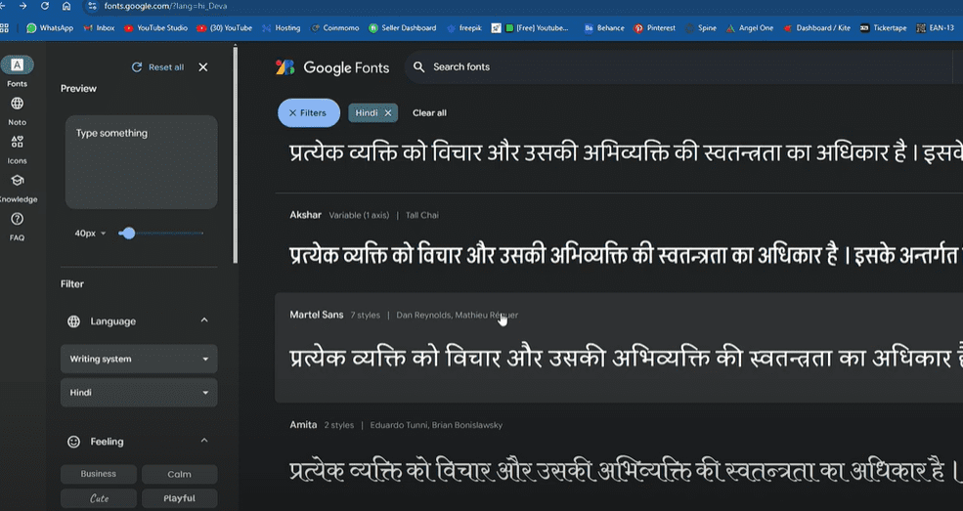The image size is (963, 511).
Task: Open the Icons section in sidebar
Action: coord(17,143)
